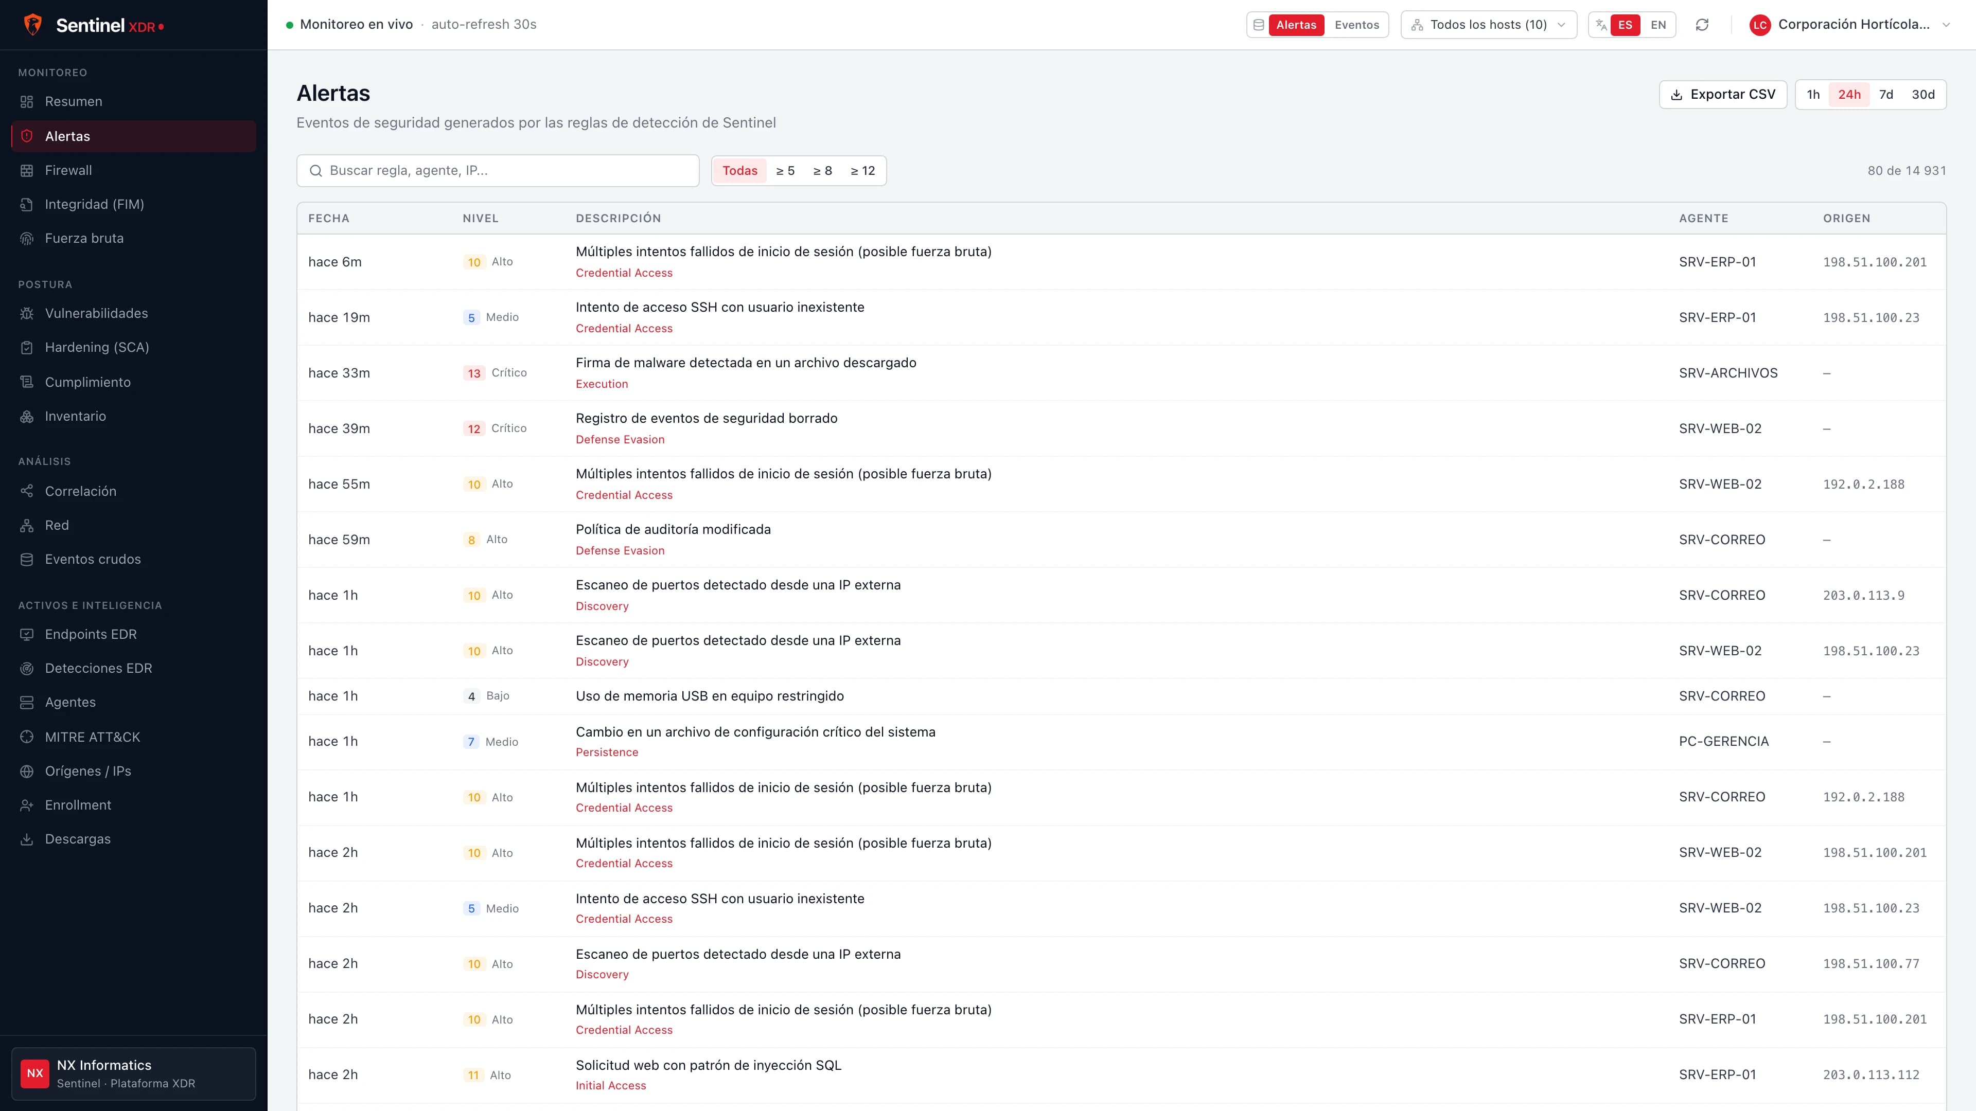Screen dimensions: 1976x1111
Task: Click the Fuerza bruta fingerprint icon
Action: pyautogui.click(x=27, y=239)
